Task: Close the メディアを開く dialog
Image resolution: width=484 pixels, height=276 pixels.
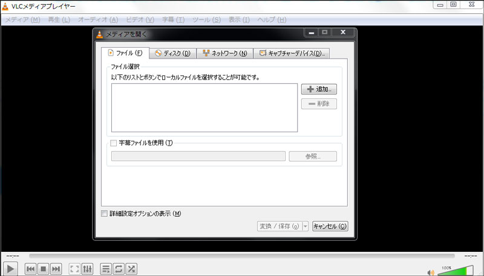Action: [342, 32]
